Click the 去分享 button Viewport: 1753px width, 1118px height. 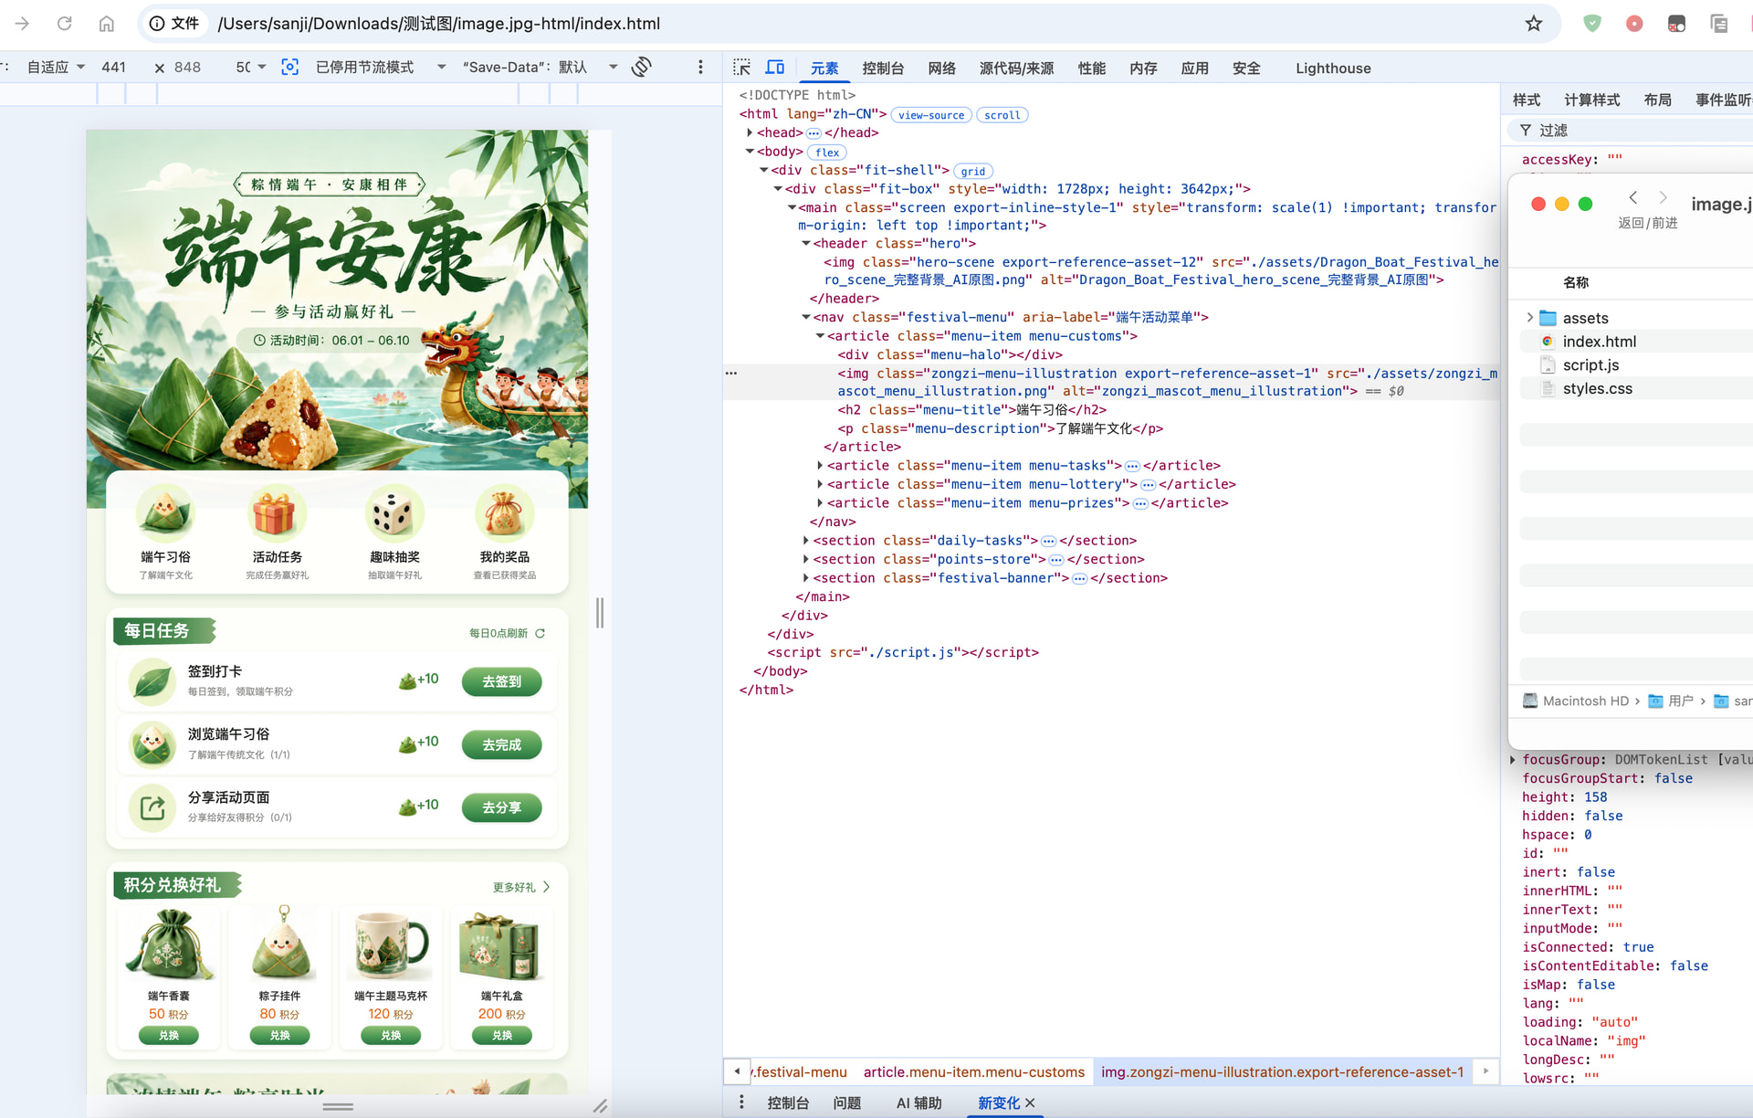click(x=501, y=807)
